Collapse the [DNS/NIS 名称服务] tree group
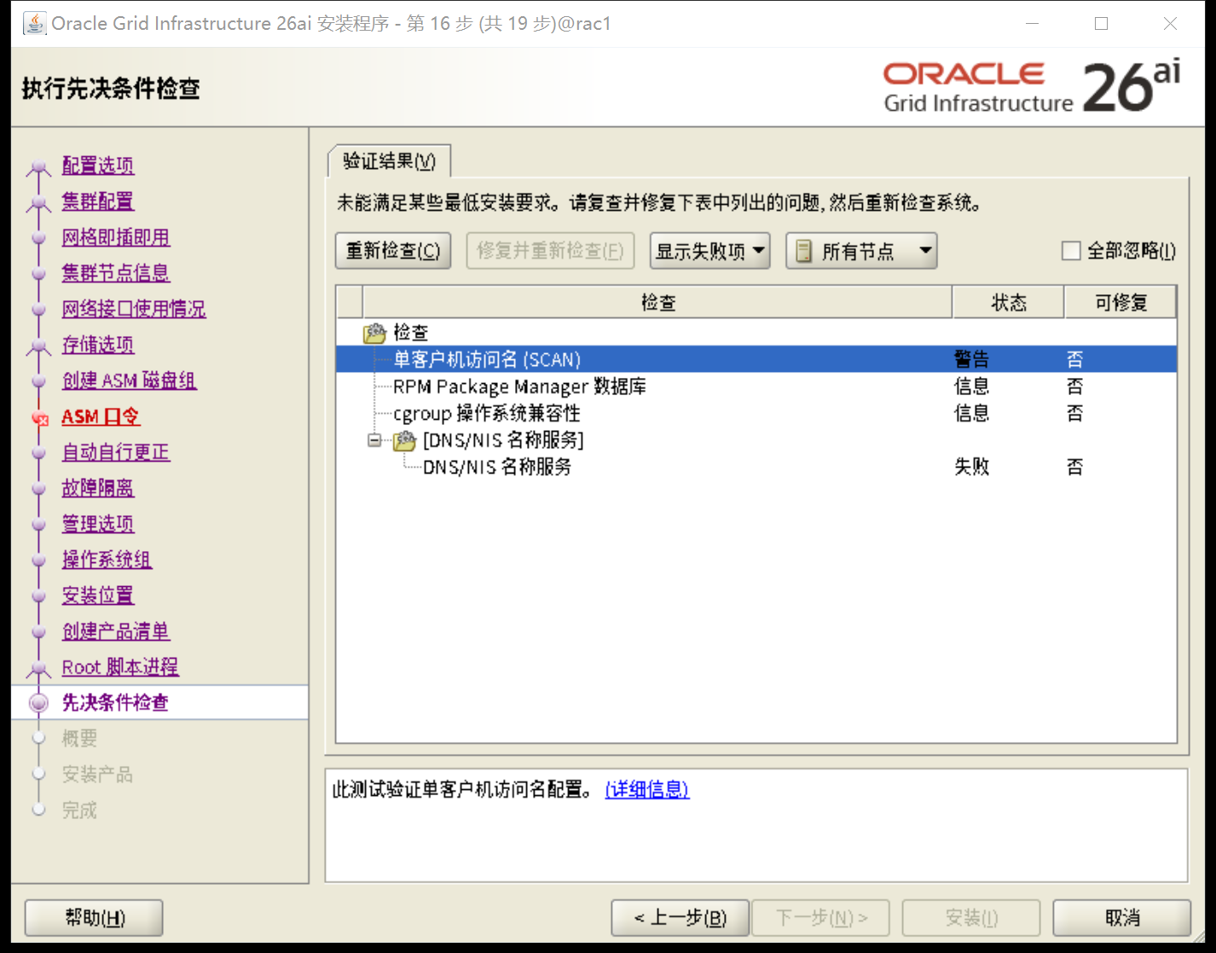The image size is (1216, 953). [x=374, y=440]
